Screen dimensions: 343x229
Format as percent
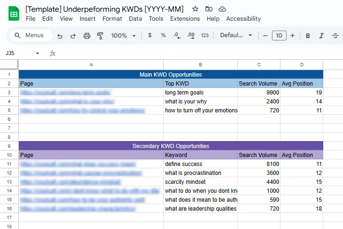click(163, 35)
